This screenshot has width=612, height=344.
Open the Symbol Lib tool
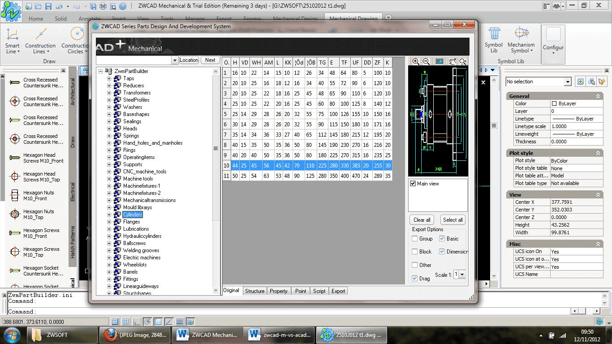[x=494, y=40]
